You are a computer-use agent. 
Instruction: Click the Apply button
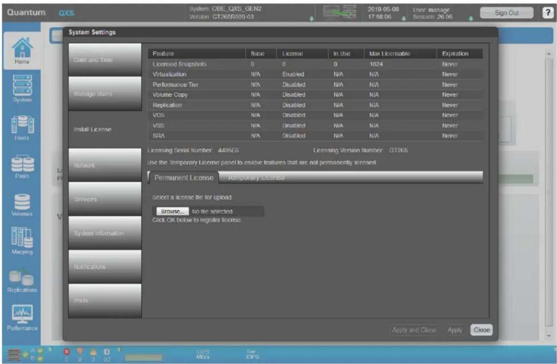tap(455, 330)
